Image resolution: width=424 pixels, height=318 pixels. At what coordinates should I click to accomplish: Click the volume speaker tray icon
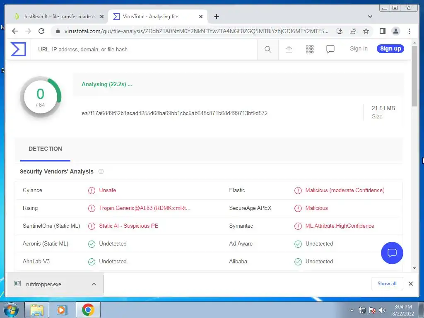click(x=382, y=310)
